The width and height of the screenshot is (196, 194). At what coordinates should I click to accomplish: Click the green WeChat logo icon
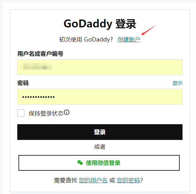pos(80,163)
